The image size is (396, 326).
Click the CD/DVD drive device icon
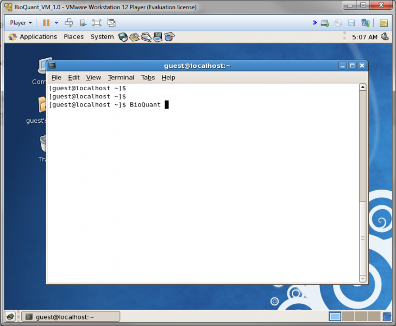tap(338, 23)
